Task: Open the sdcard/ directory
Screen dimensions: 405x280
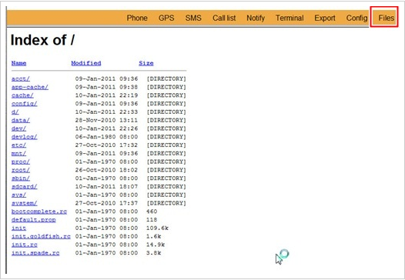Action: click(x=25, y=187)
